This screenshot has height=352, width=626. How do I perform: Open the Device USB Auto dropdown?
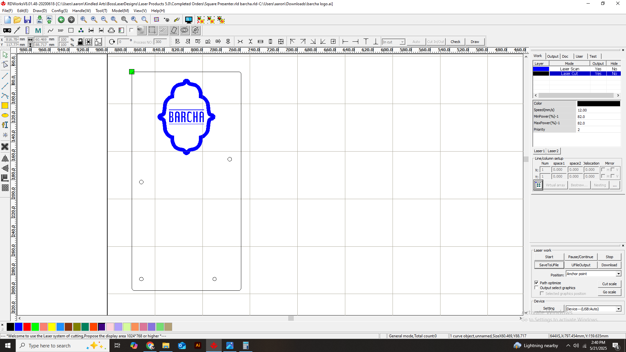(619, 309)
